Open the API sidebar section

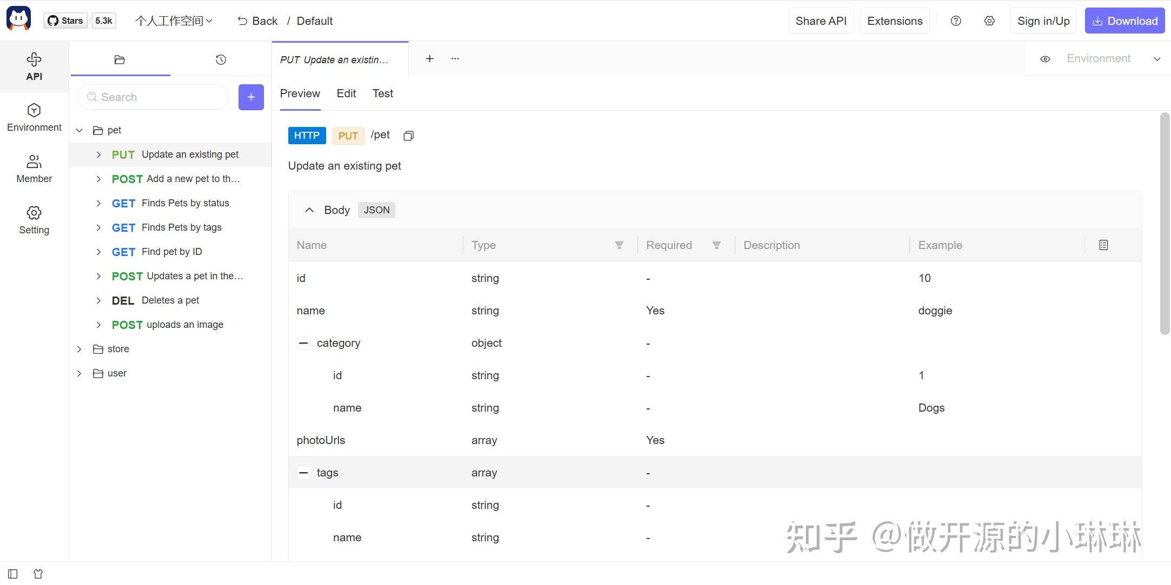pyautogui.click(x=34, y=66)
